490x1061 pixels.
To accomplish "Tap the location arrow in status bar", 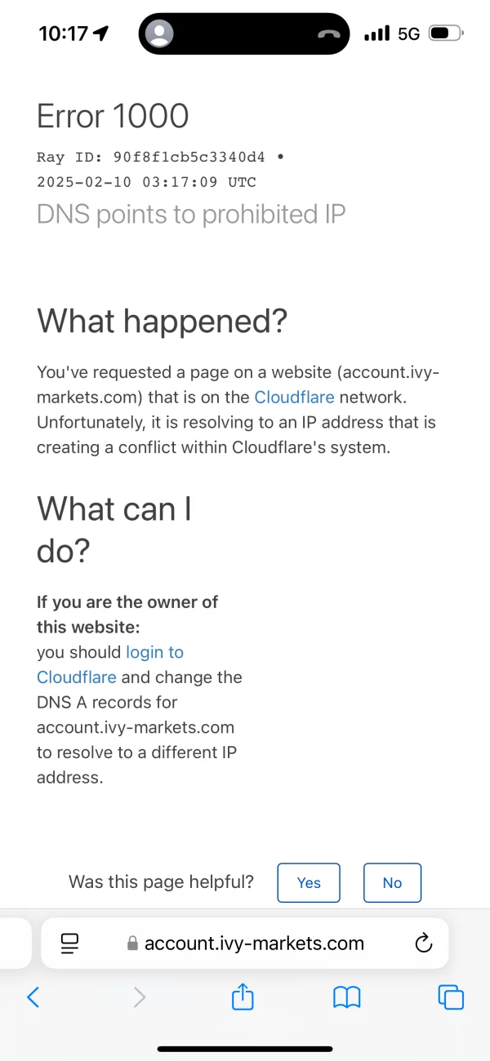I will [x=101, y=33].
